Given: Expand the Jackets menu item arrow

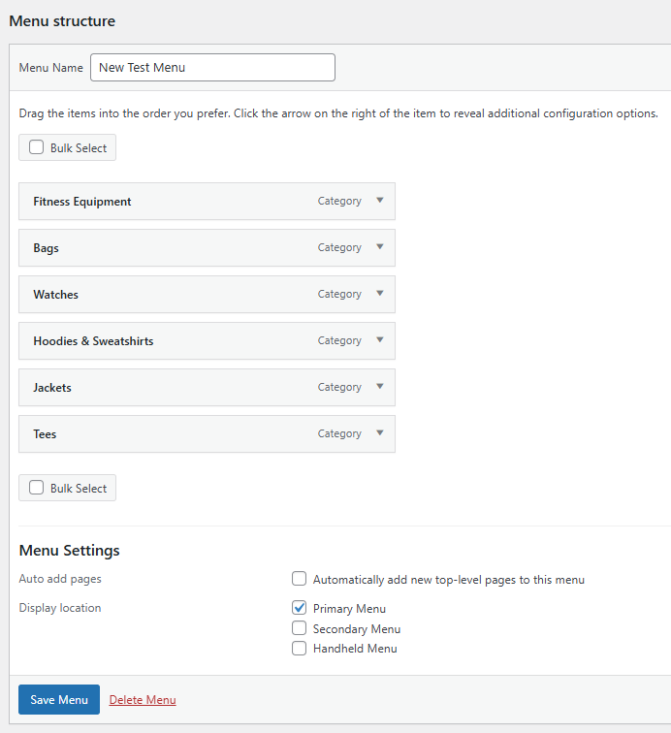Looking at the screenshot, I should [380, 387].
